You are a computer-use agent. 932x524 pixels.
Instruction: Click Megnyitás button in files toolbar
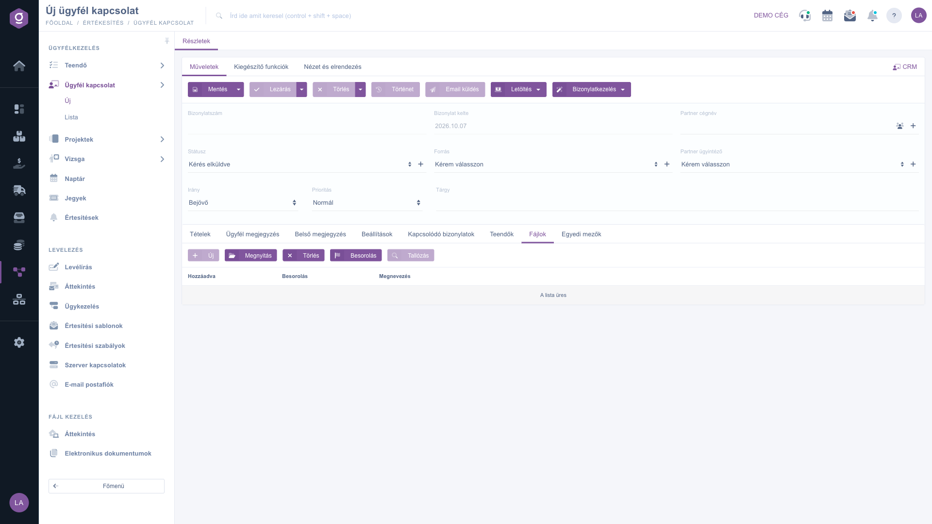coord(251,255)
